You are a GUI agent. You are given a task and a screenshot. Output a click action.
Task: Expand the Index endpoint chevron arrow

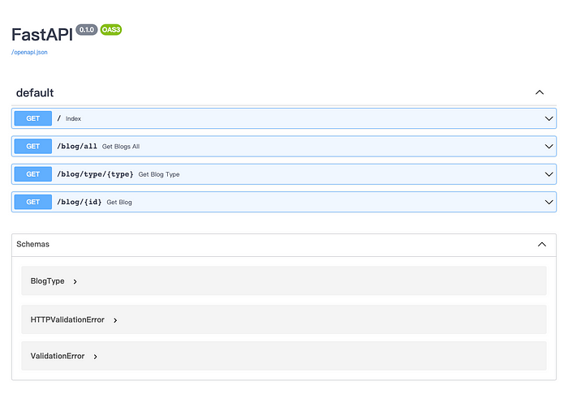[x=549, y=118]
